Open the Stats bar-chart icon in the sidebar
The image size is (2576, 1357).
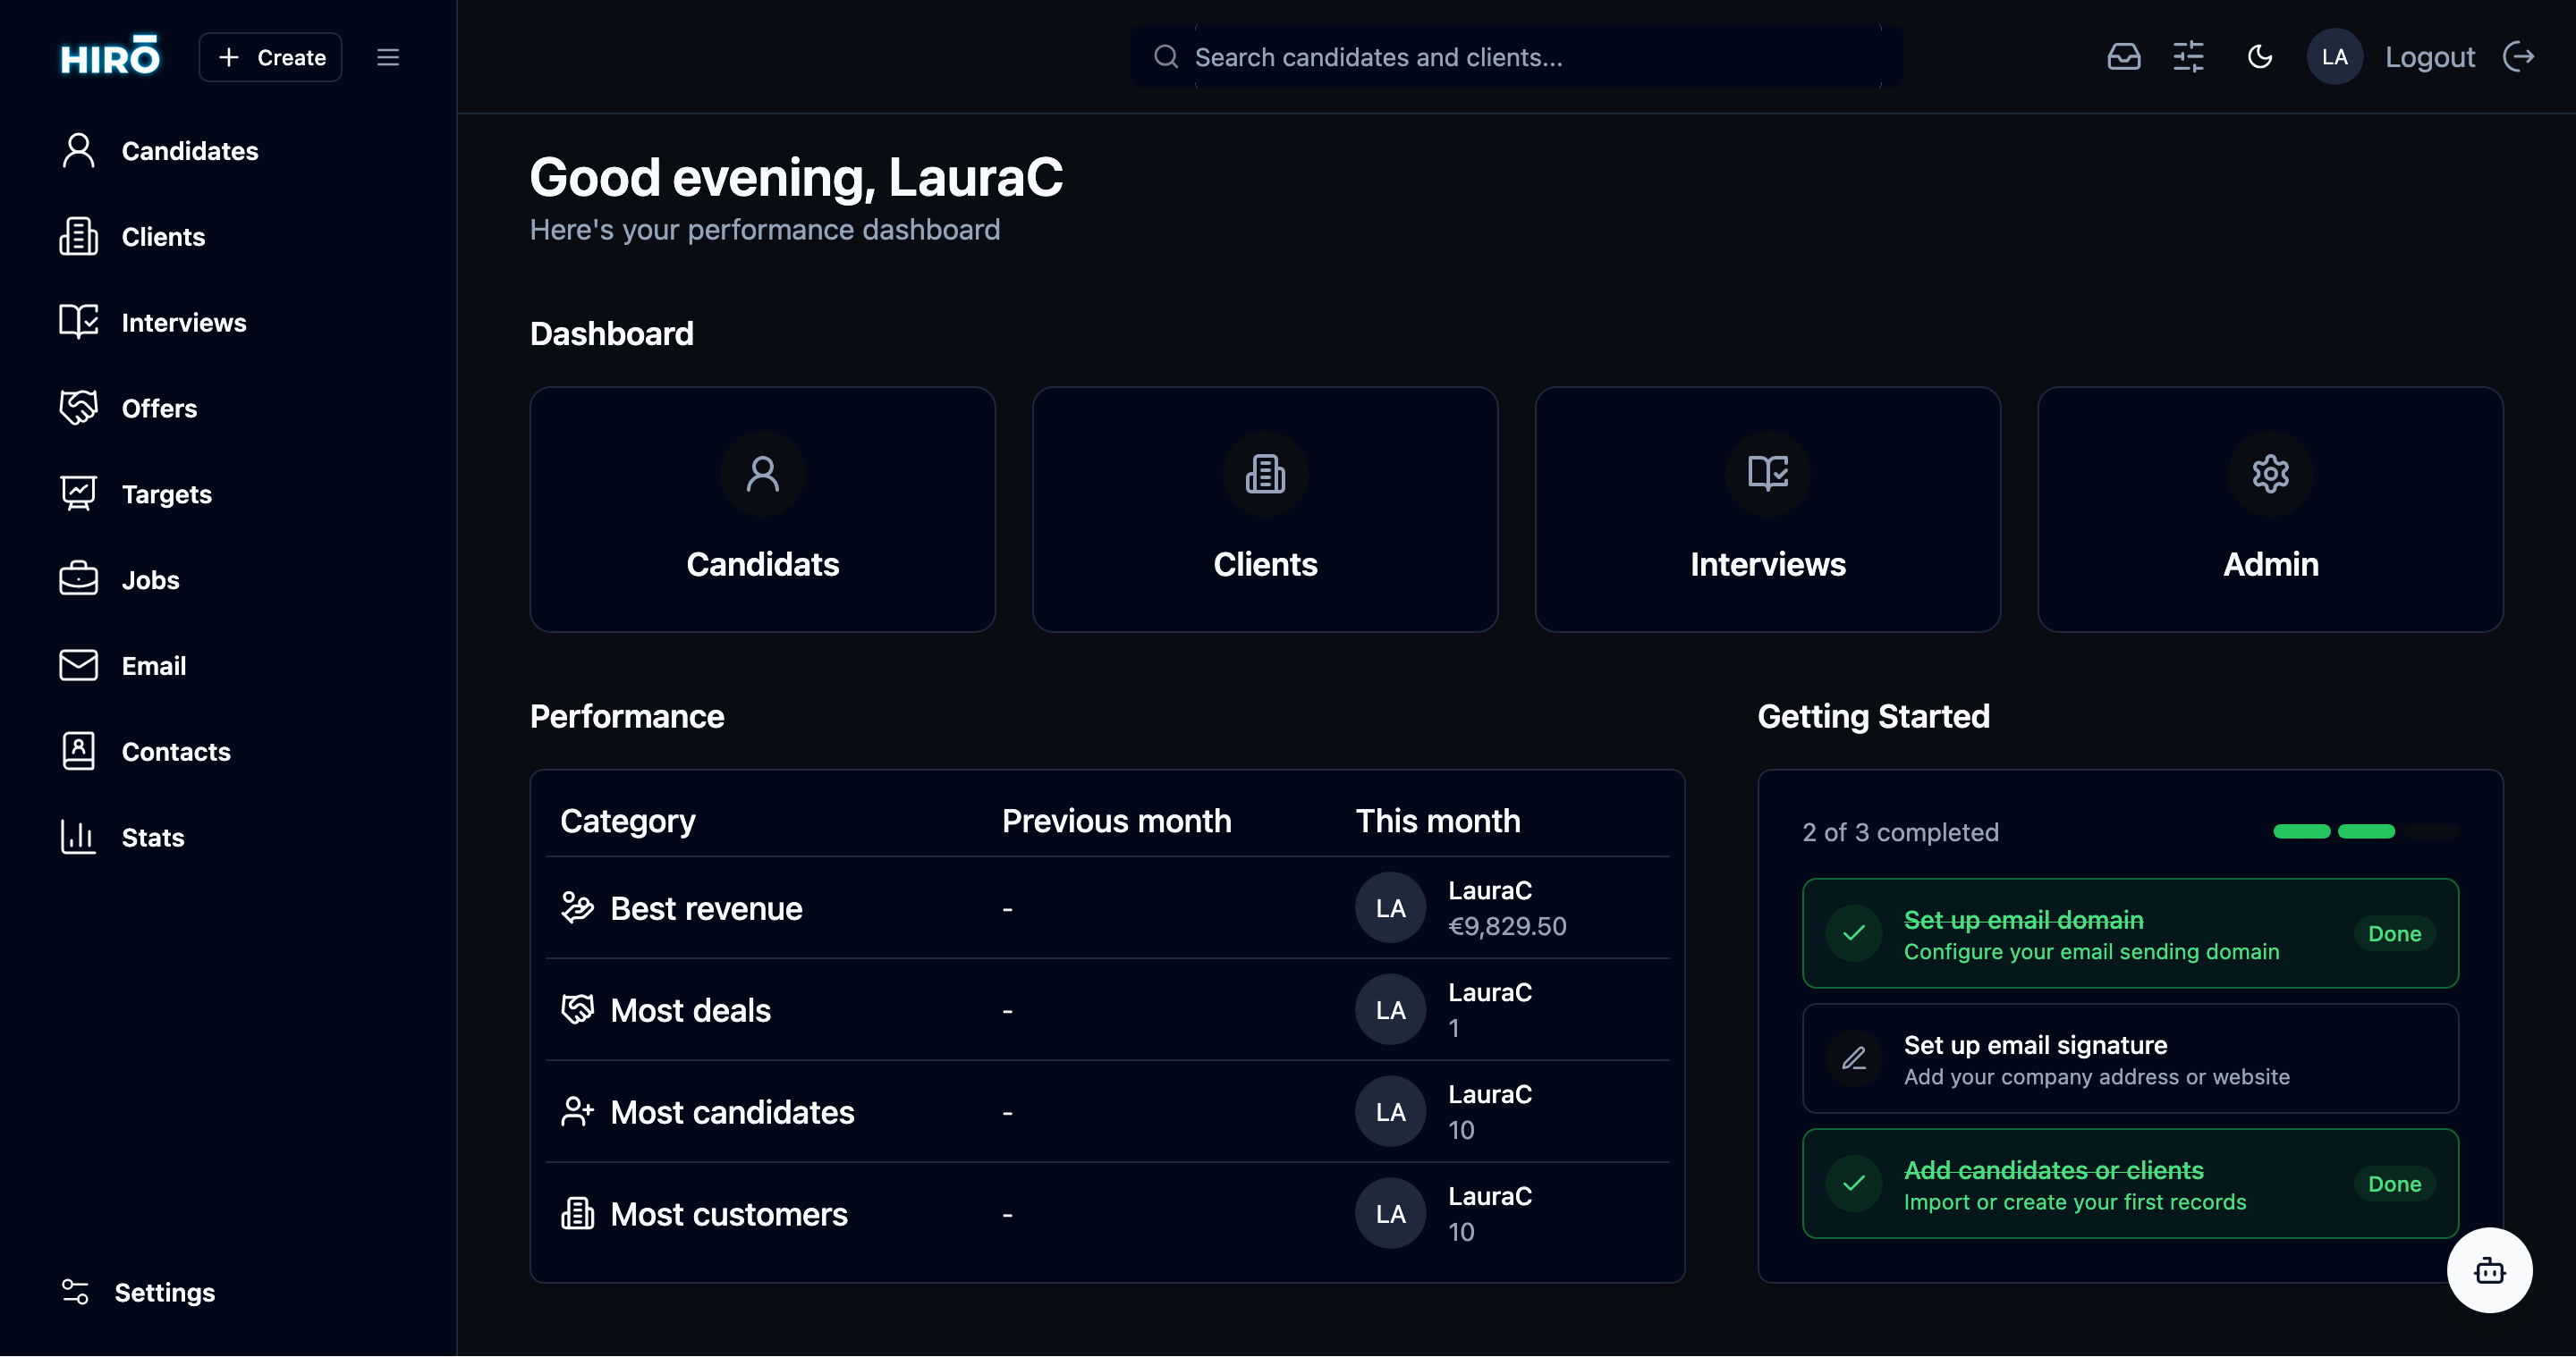tap(79, 837)
